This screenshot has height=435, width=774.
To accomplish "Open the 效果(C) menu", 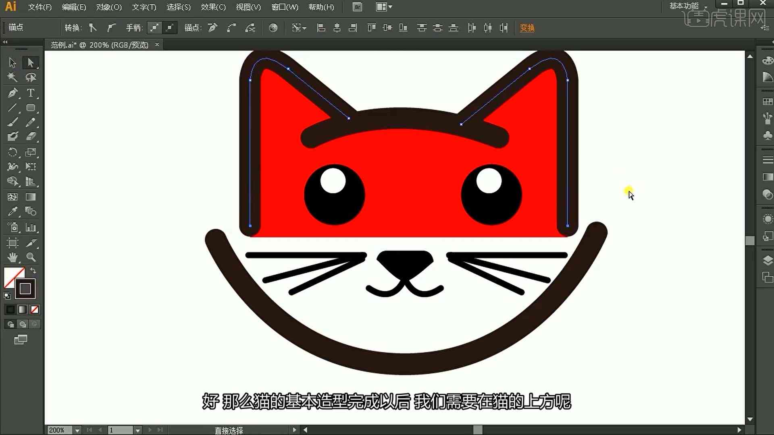I will tap(213, 7).
